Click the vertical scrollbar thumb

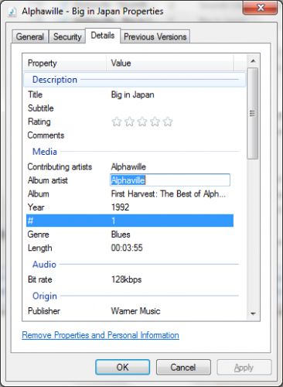point(253,113)
